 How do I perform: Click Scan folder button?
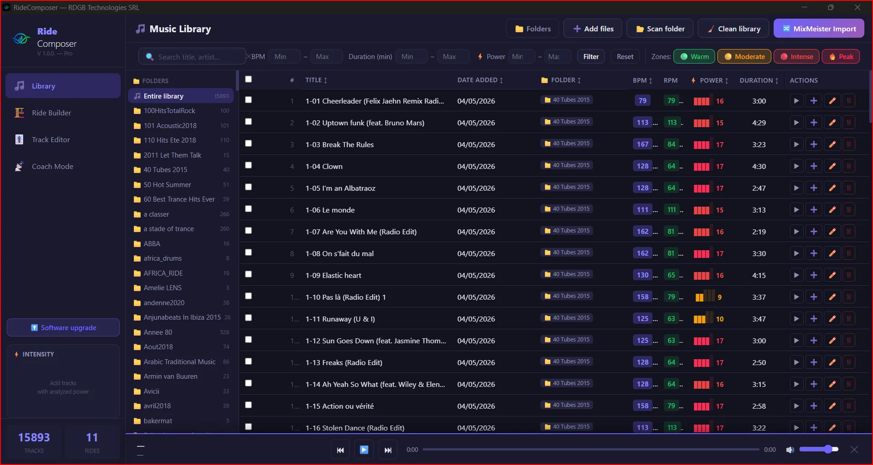pyautogui.click(x=660, y=29)
